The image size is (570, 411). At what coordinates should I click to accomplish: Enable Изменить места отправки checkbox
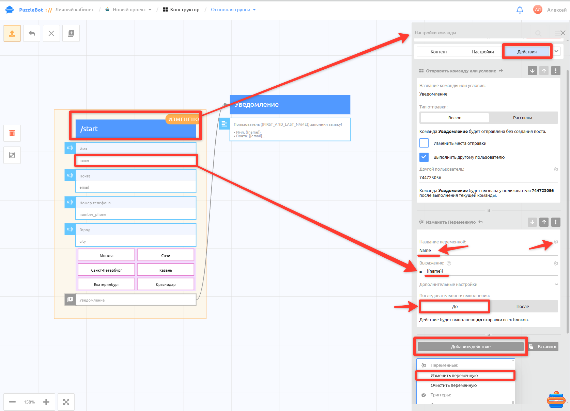pos(424,143)
